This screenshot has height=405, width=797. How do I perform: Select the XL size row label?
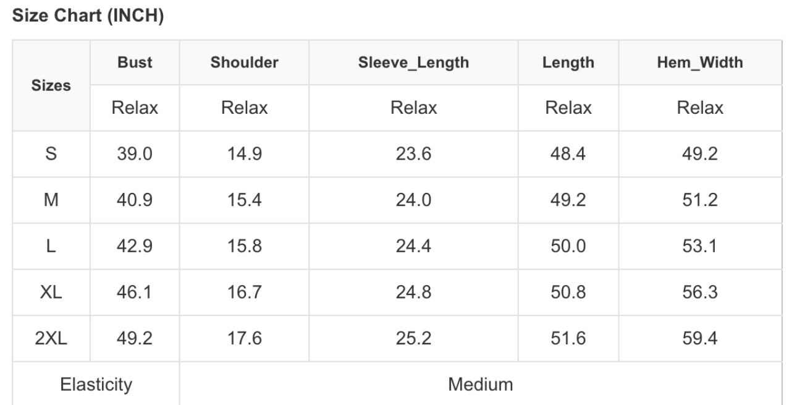[x=51, y=292]
